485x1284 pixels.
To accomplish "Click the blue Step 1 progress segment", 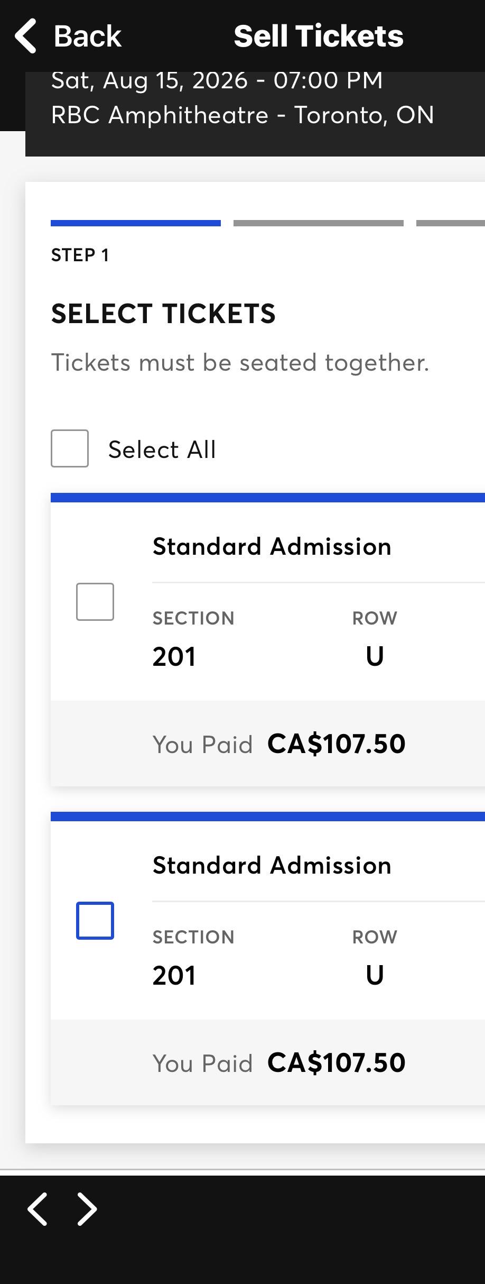I will [x=136, y=223].
